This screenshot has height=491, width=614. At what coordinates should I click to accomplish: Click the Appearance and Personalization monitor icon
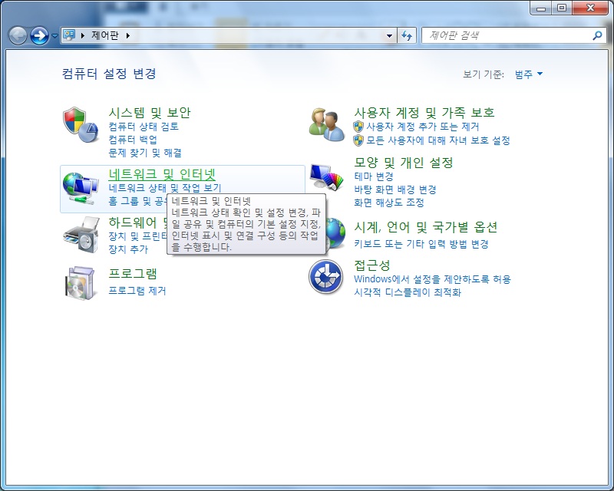tap(327, 176)
